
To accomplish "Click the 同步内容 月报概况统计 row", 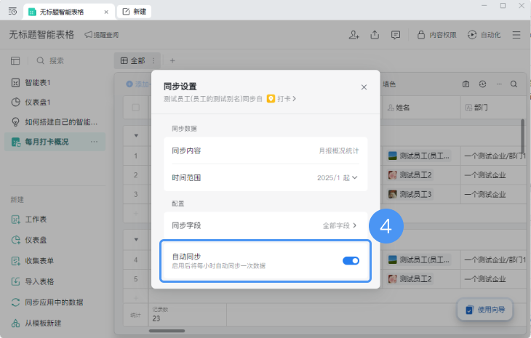I will [x=265, y=150].
